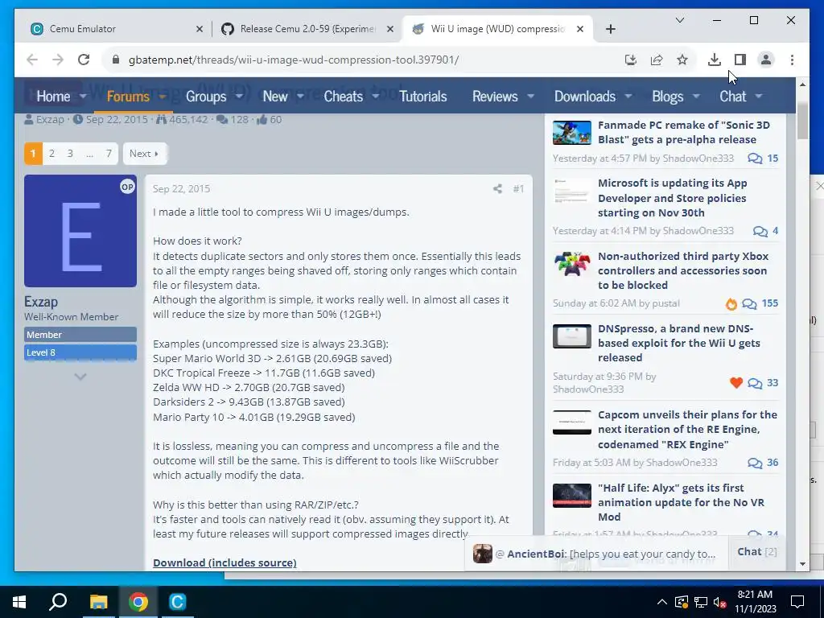
Task: Close the Release Cemu 2.0-59 tab
Action: pyautogui.click(x=390, y=29)
